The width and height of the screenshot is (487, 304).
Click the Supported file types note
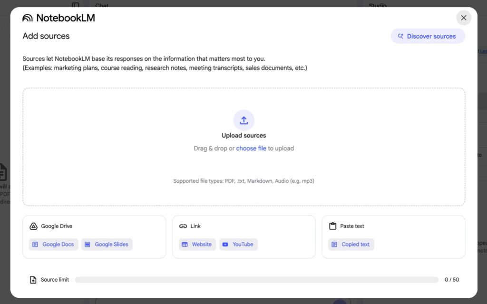244,181
